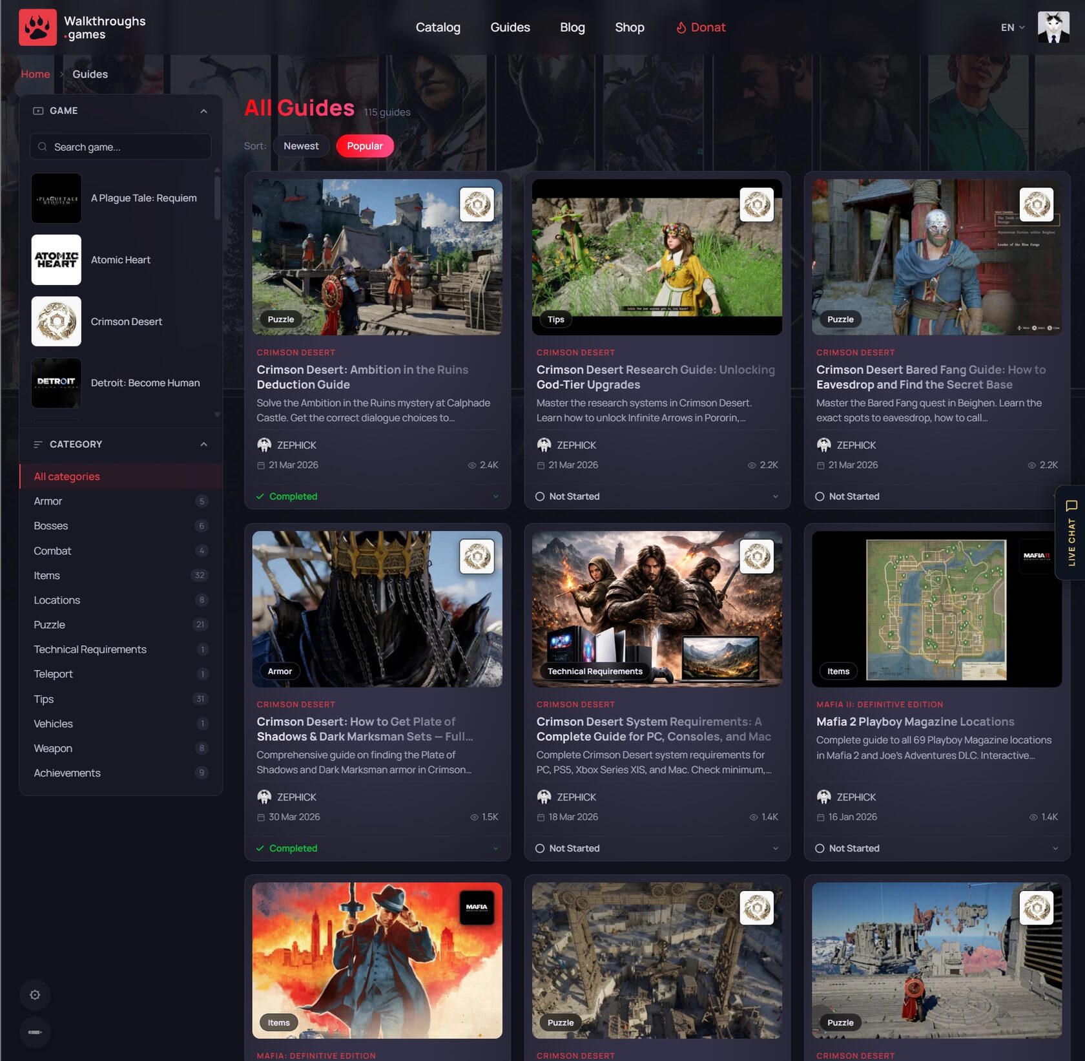Open the settings gear icon

click(35, 995)
